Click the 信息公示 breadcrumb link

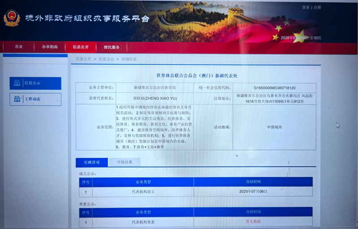[x=106, y=59]
